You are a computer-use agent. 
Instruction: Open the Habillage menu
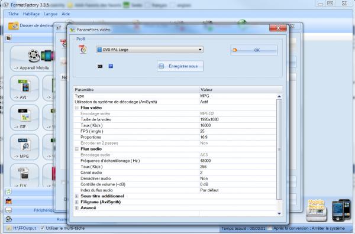tap(31, 14)
